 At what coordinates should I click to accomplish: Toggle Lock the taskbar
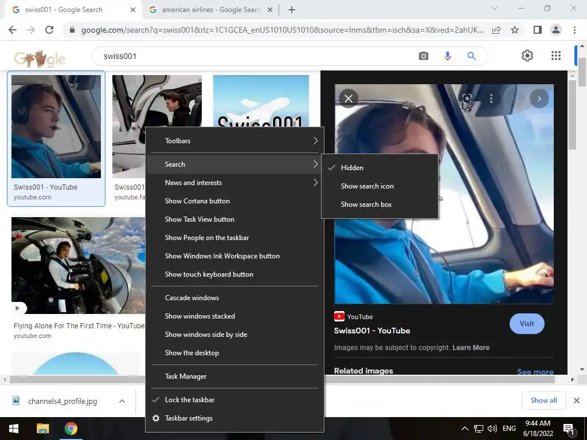tap(234, 399)
